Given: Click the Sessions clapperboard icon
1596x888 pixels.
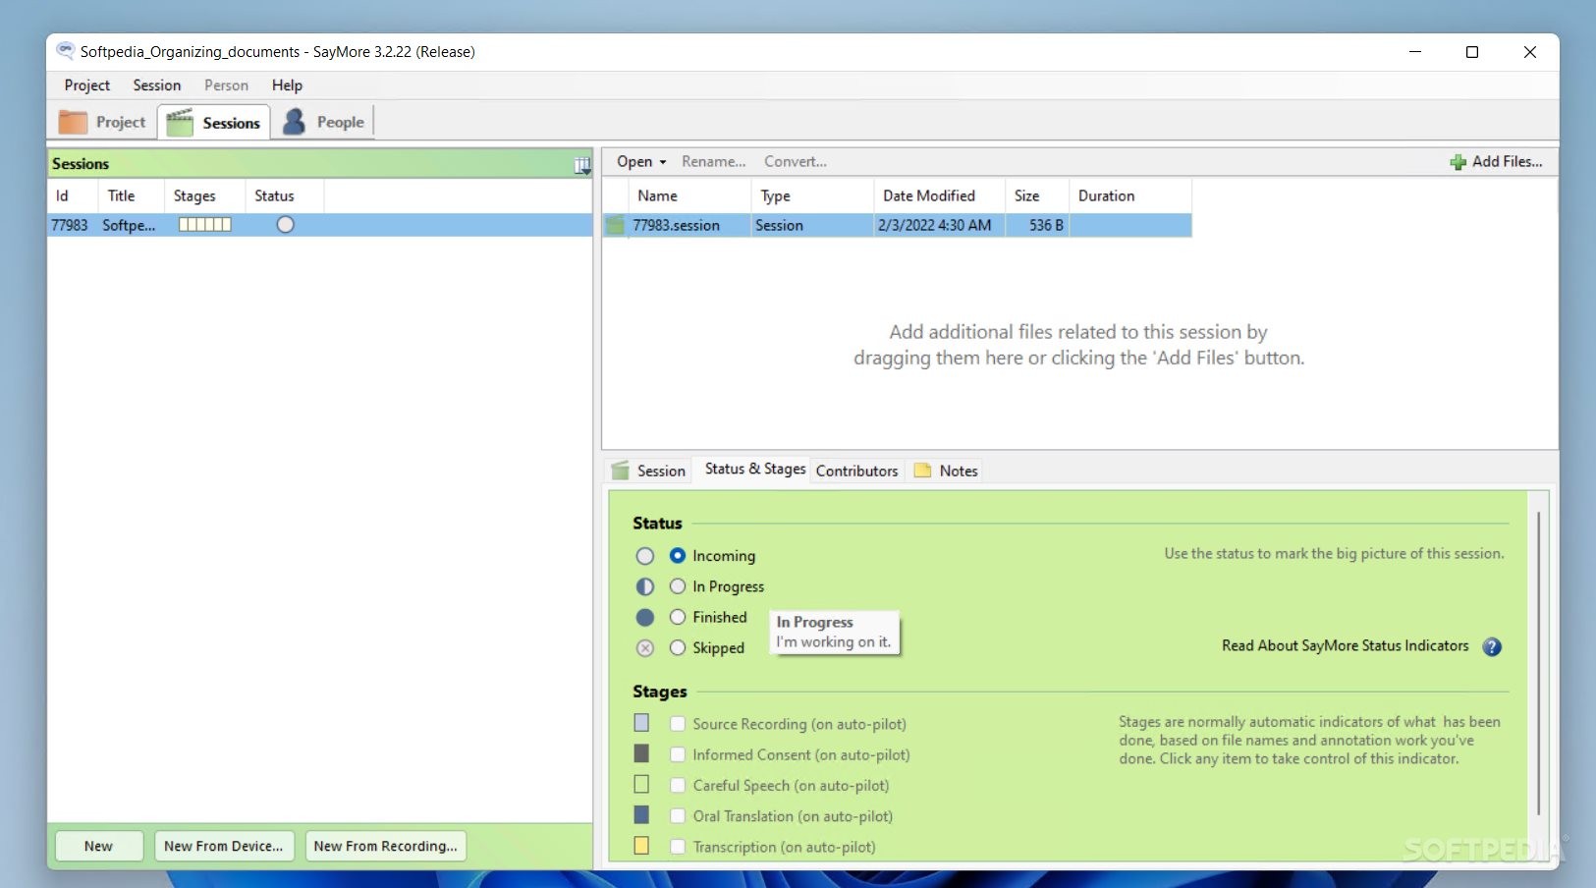Looking at the screenshot, I should (x=180, y=123).
